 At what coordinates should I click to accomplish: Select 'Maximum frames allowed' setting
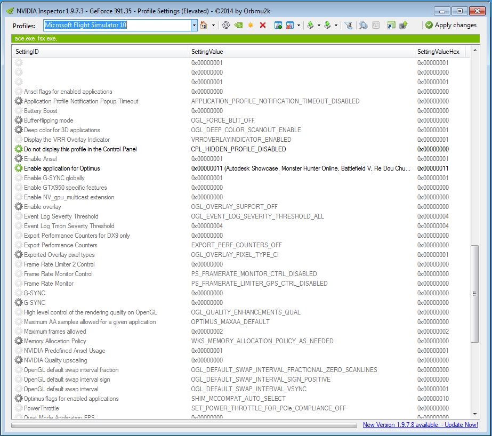(55, 332)
